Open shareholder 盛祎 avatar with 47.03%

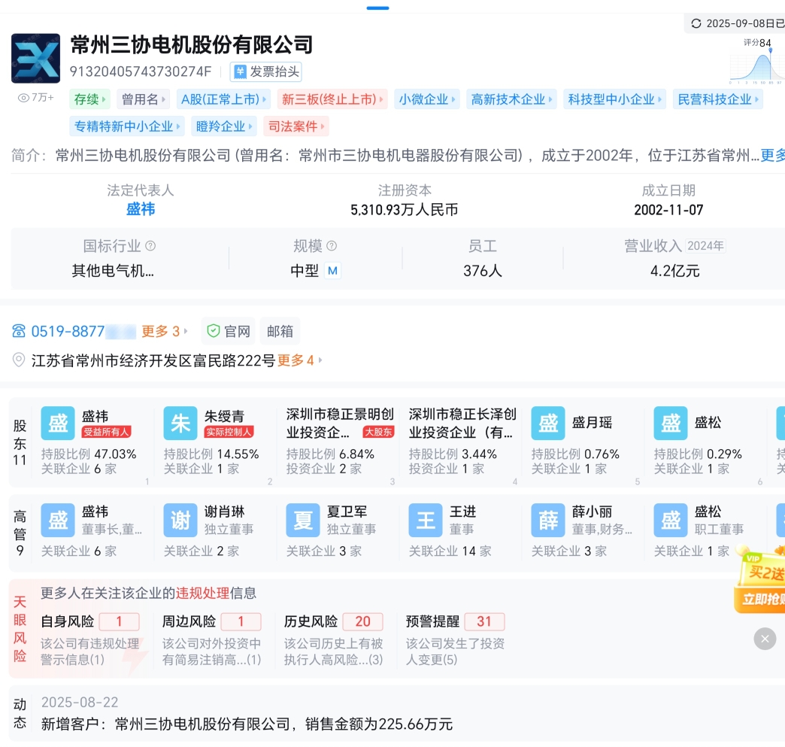58,424
